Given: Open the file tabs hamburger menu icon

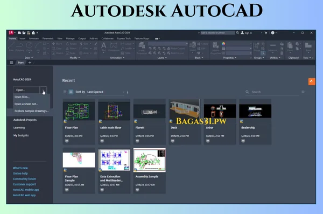Looking at the screenshot, I should [x=11, y=63].
